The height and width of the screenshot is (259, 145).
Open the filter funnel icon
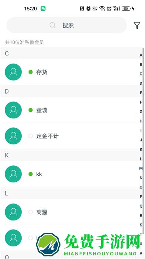tap(137, 25)
